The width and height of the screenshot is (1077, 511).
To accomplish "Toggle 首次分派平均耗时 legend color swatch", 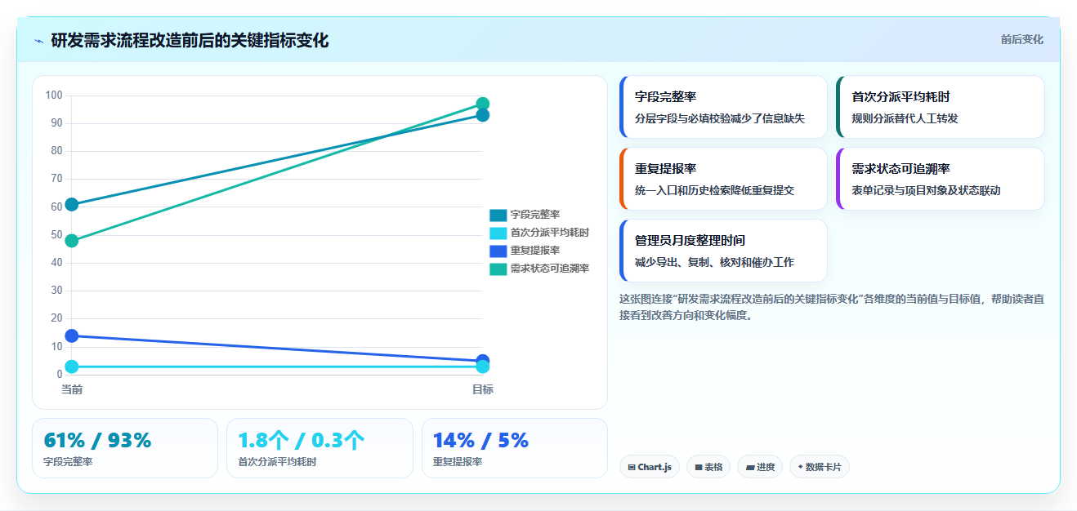I will 498,233.
